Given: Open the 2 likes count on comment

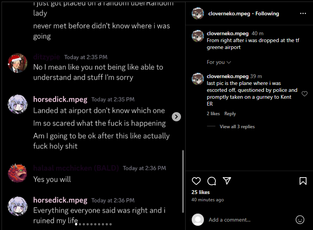Looking at the screenshot, I should point(213,114).
